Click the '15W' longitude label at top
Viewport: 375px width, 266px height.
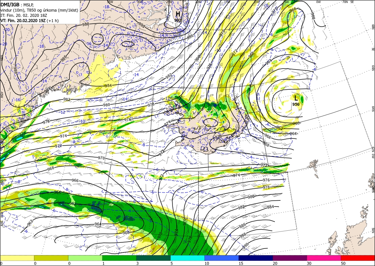click(x=227, y=2)
